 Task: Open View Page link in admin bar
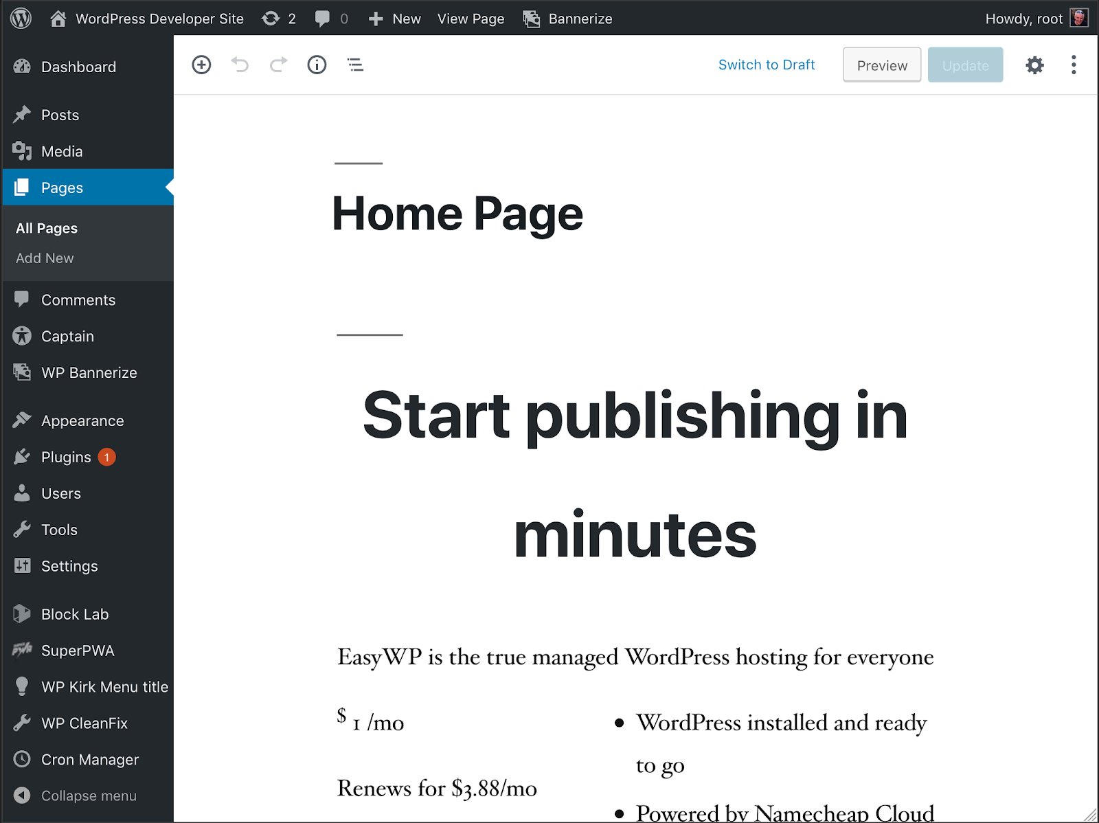tap(471, 19)
